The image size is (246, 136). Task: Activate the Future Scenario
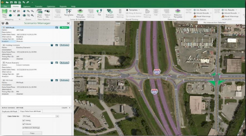(64, 62)
